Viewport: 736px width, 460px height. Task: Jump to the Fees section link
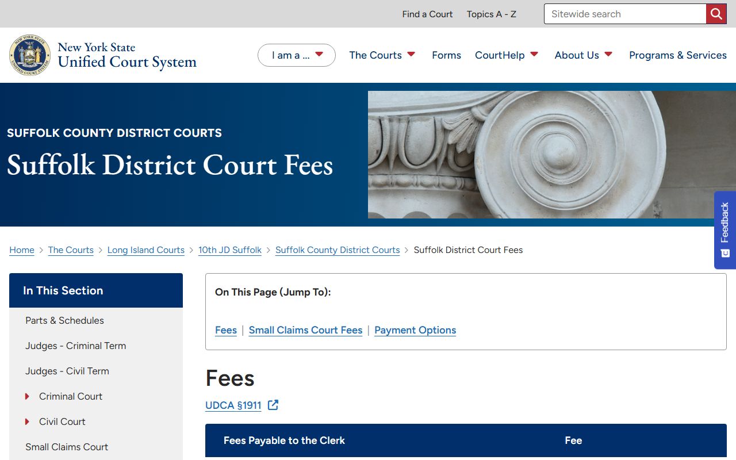pyautogui.click(x=226, y=330)
